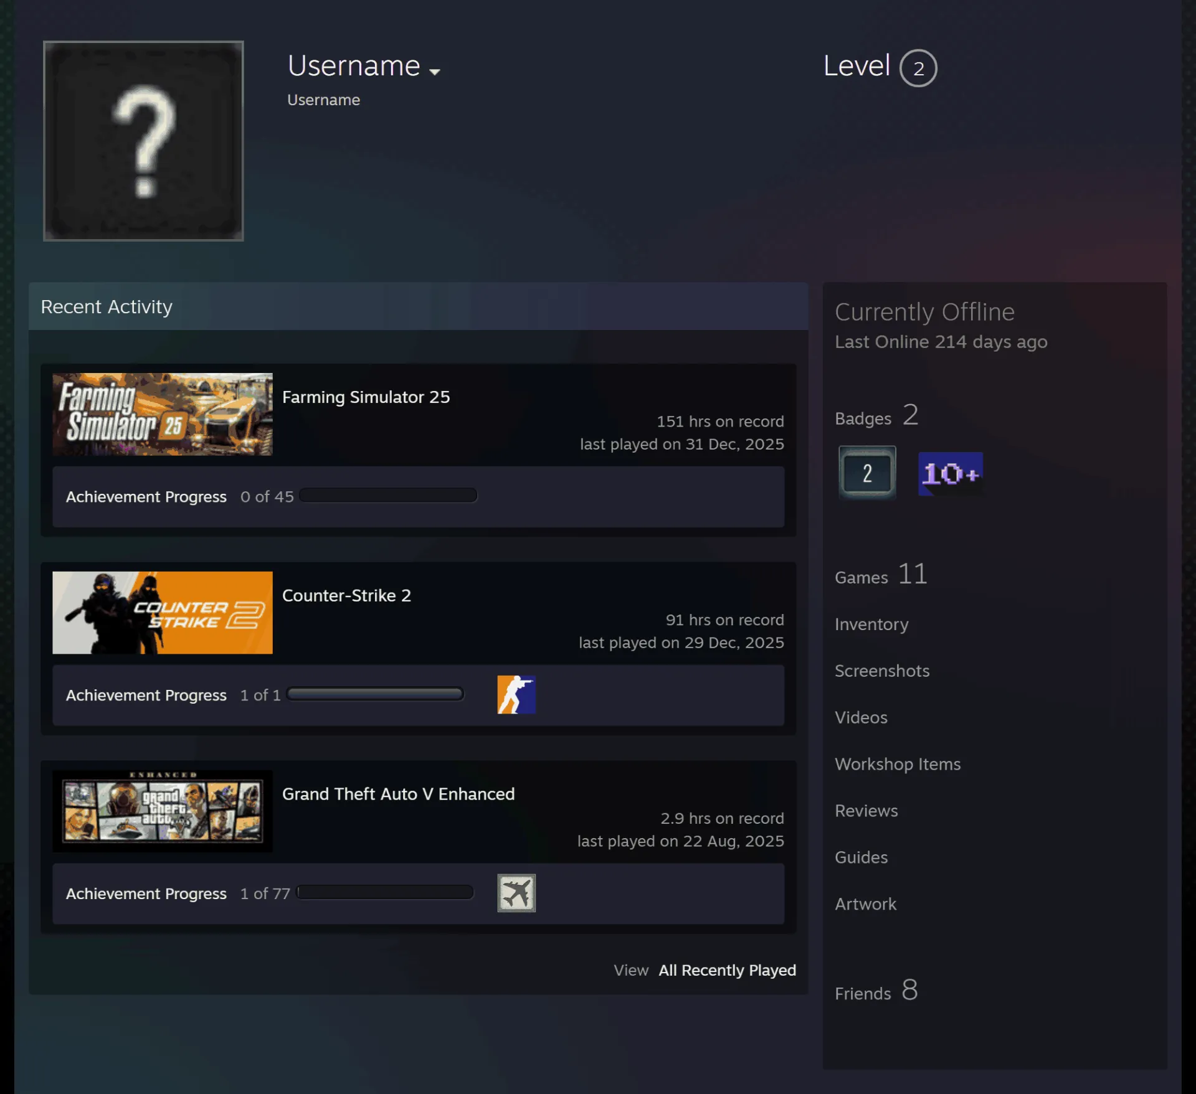This screenshot has height=1094, width=1196.
Task: Open the Counter-Strike 2 game banner
Action: [163, 613]
